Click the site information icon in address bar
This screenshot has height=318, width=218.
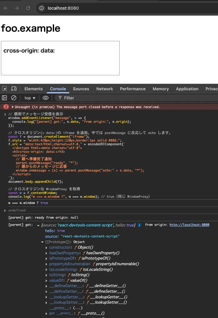point(41,8)
